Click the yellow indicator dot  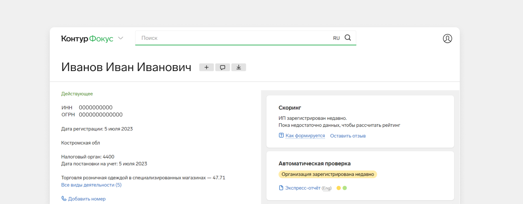pos(339,188)
